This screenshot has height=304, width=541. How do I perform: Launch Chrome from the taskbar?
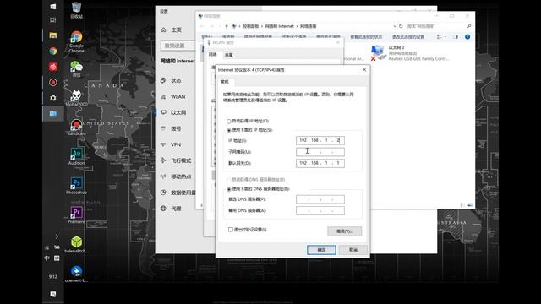coord(52,51)
